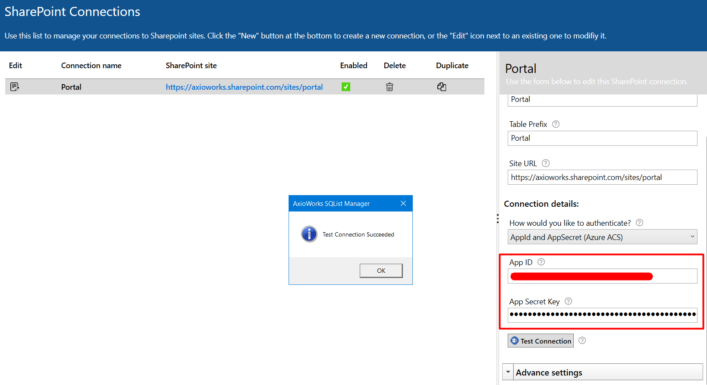Open the SharePoint link https://axioworks.sharepoint.com/sites/portal
707x385 pixels.
(244, 87)
